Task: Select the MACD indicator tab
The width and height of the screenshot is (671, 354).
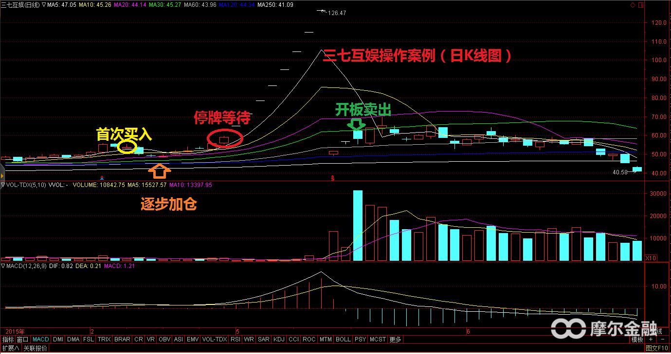Action: [41, 339]
